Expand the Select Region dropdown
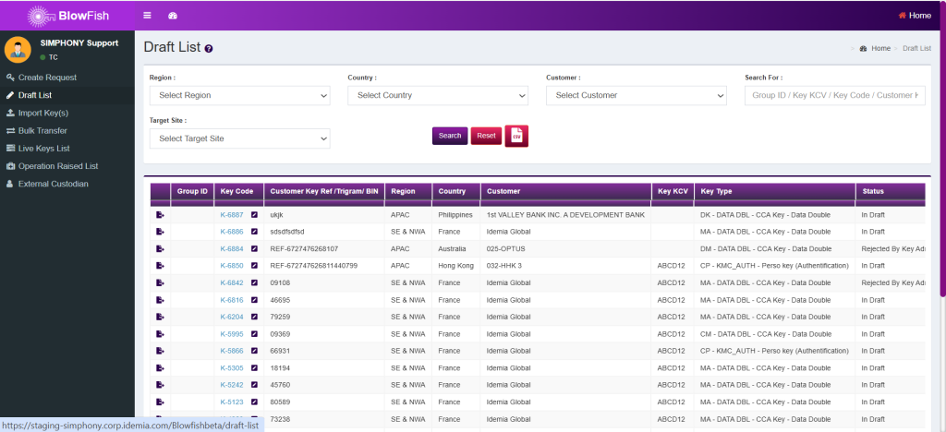Viewport: 946px width, 432px height. [239, 95]
